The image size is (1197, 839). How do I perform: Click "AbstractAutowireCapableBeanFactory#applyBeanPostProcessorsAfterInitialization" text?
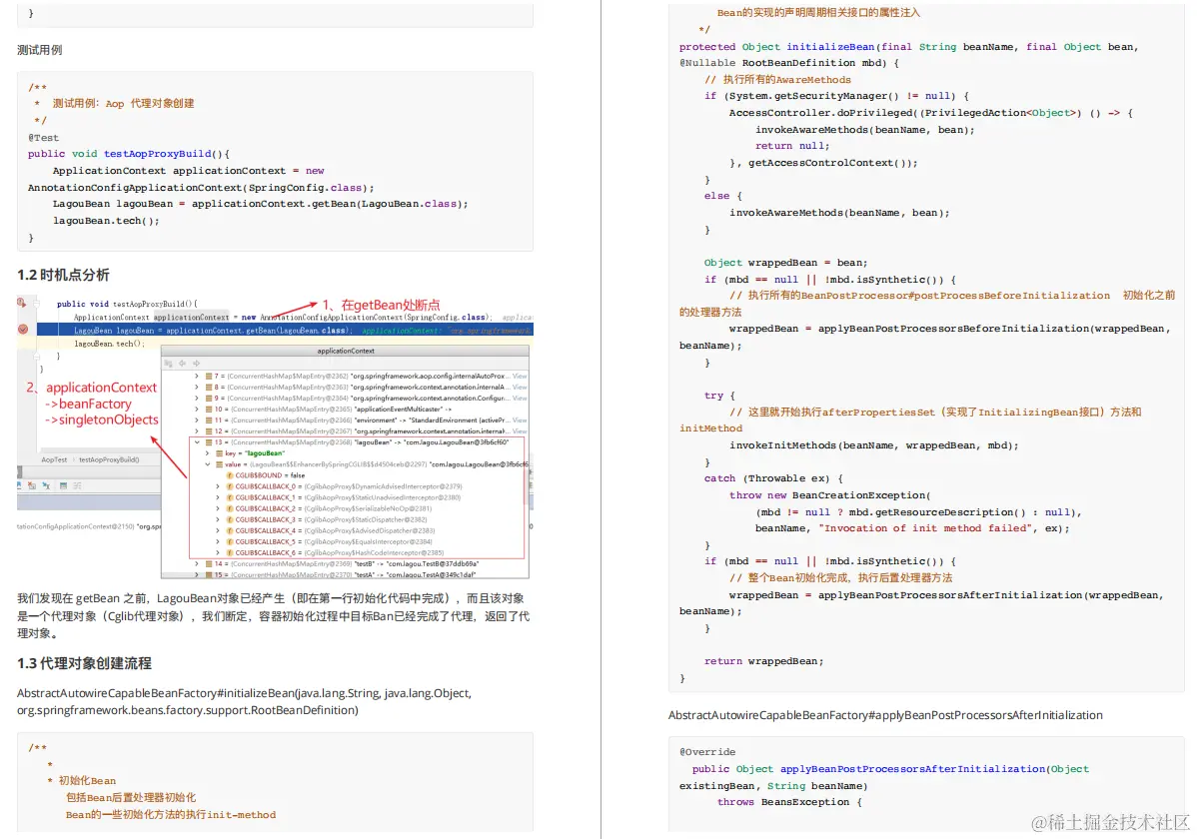tap(885, 715)
